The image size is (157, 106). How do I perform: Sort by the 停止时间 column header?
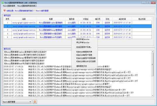coord(142,19)
